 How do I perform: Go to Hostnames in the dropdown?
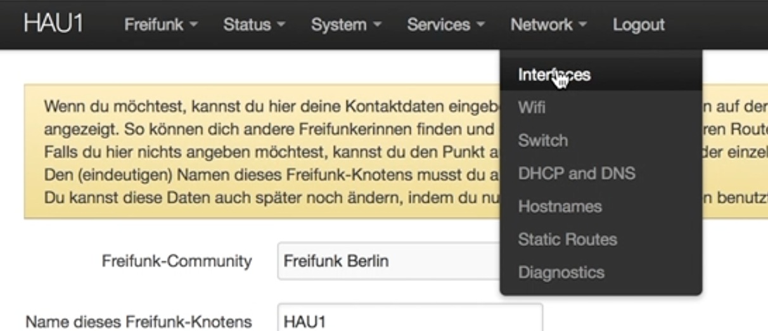[560, 207]
